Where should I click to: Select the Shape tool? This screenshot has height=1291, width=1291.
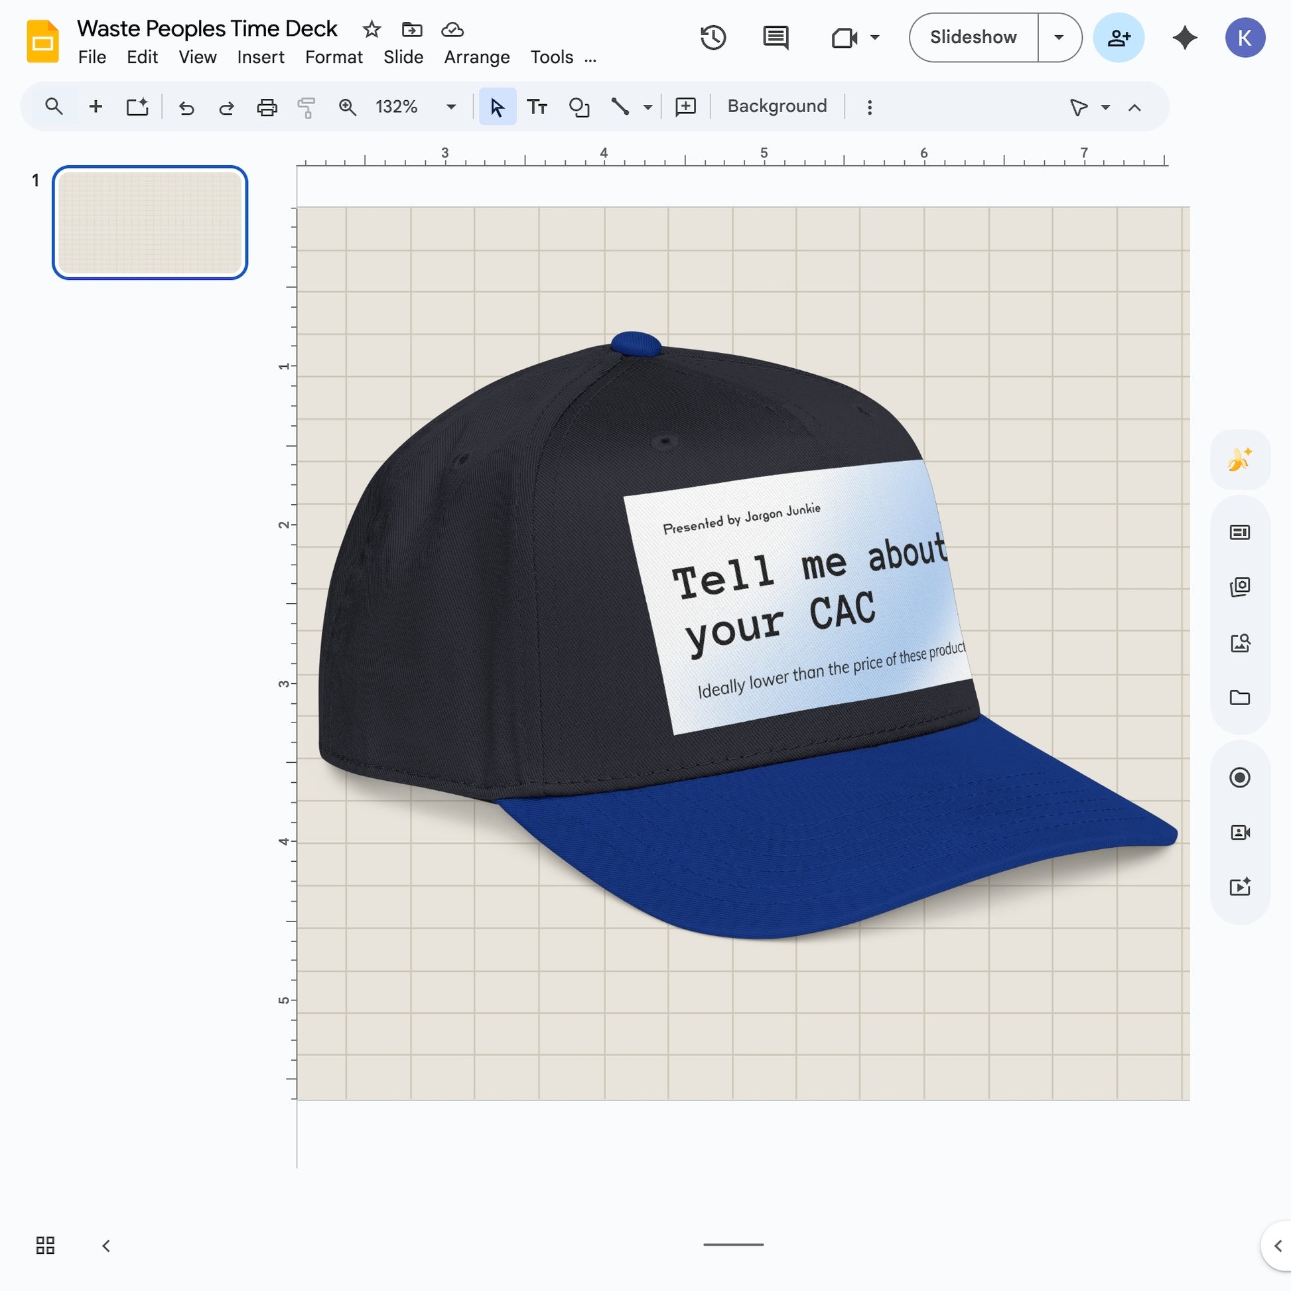click(578, 106)
